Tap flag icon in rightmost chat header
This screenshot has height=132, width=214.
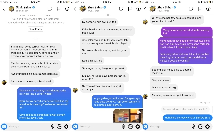click(200, 9)
